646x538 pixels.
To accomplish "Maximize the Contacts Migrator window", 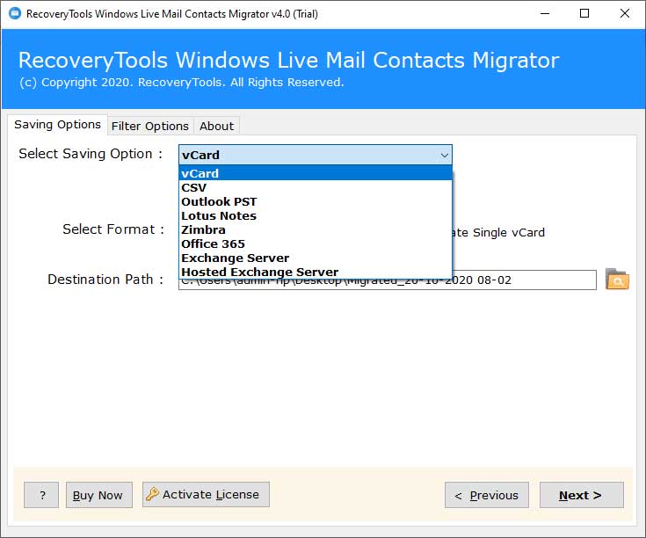I will [x=584, y=13].
